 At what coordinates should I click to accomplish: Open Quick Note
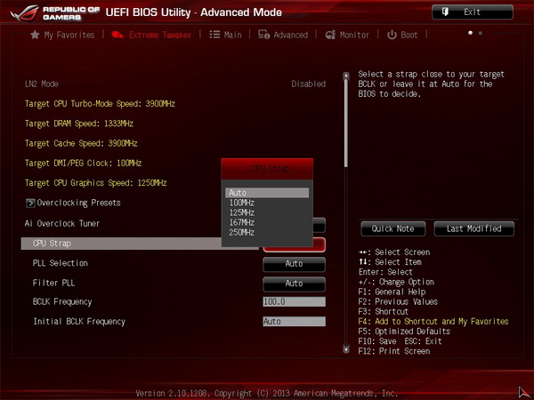pyautogui.click(x=393, y=228)
